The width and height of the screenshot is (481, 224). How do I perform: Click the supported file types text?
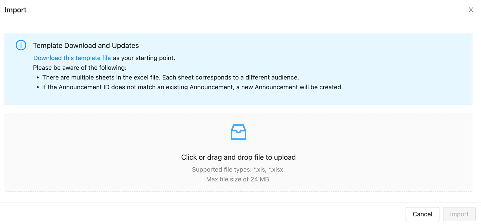point(238,169)
